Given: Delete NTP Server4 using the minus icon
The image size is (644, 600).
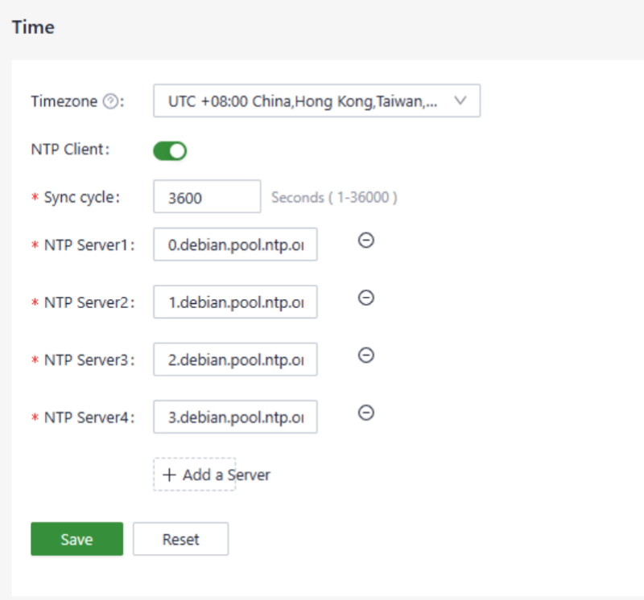Looking at the screenshot, I should coord(365,412).
